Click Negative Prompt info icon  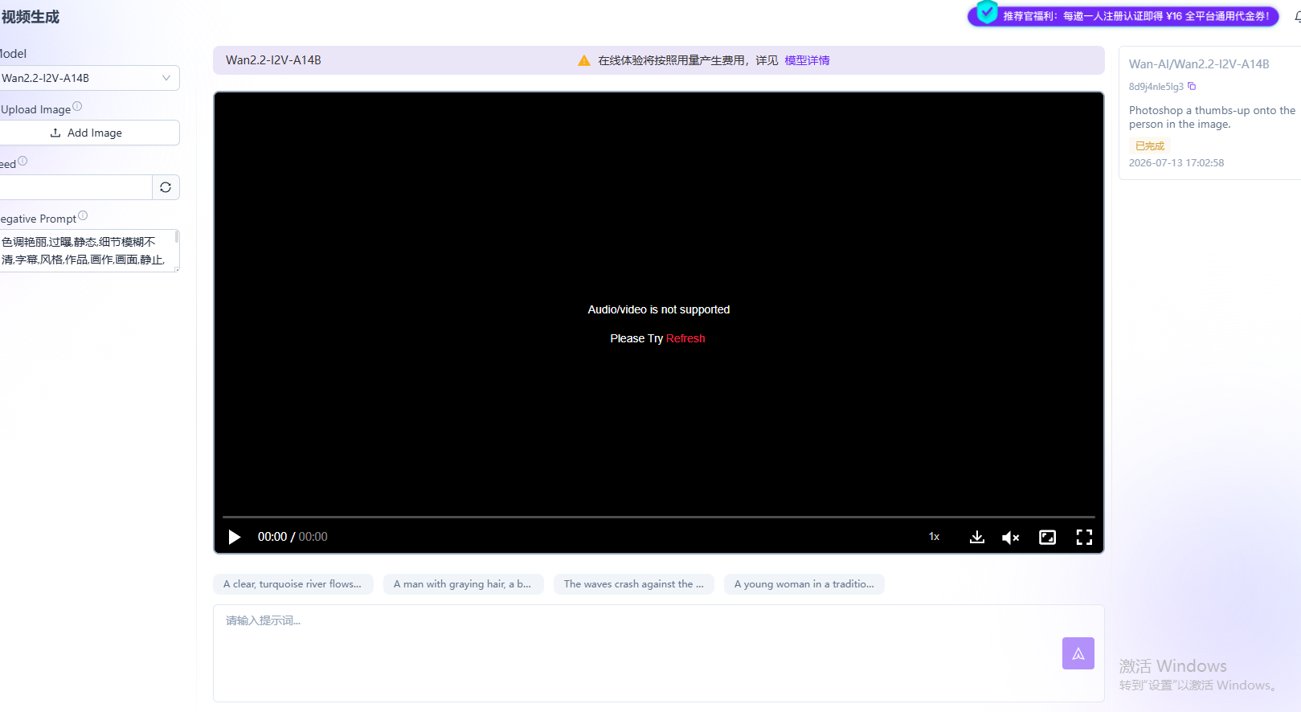83,215
